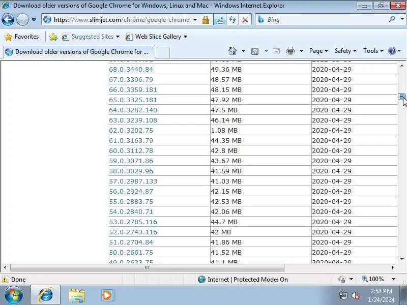The image size is (407, 305).
Task: Click the horizontal scrollbar thumb
Action: click(x=147, y=267)
